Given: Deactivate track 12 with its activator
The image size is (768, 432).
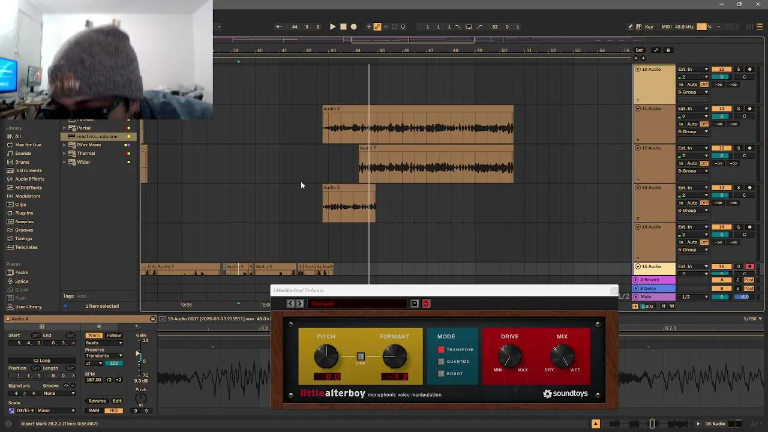Looking at the screenshot, I should point(722,148).
